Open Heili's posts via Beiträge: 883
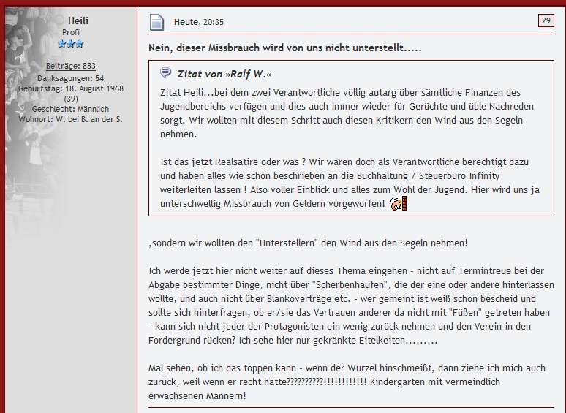566x413 pixels. coord(71,67)
